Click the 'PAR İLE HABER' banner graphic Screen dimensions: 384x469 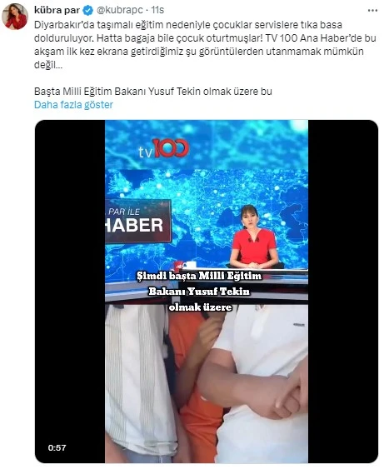pyautogui.click(x=138, y=221)
